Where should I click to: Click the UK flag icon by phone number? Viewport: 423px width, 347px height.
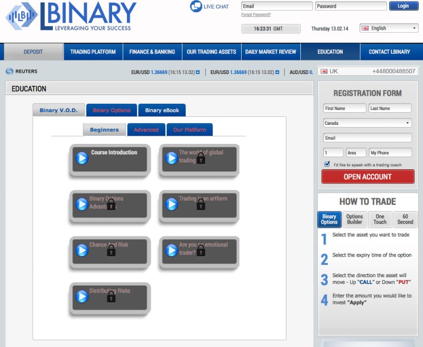[x=324, y=71]
